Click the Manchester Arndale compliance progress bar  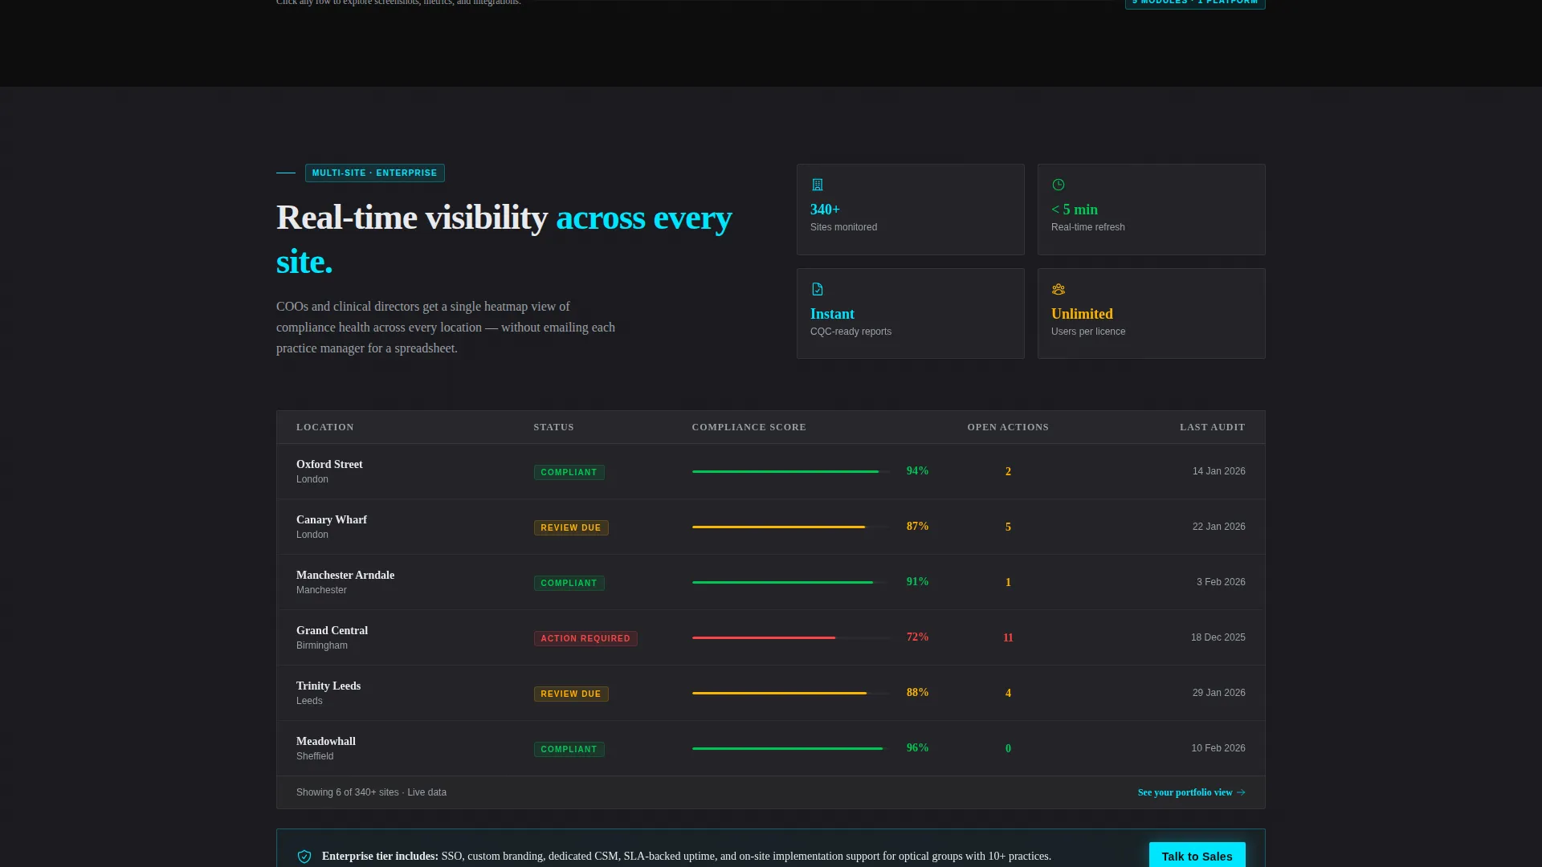click(x=791, y=582)
